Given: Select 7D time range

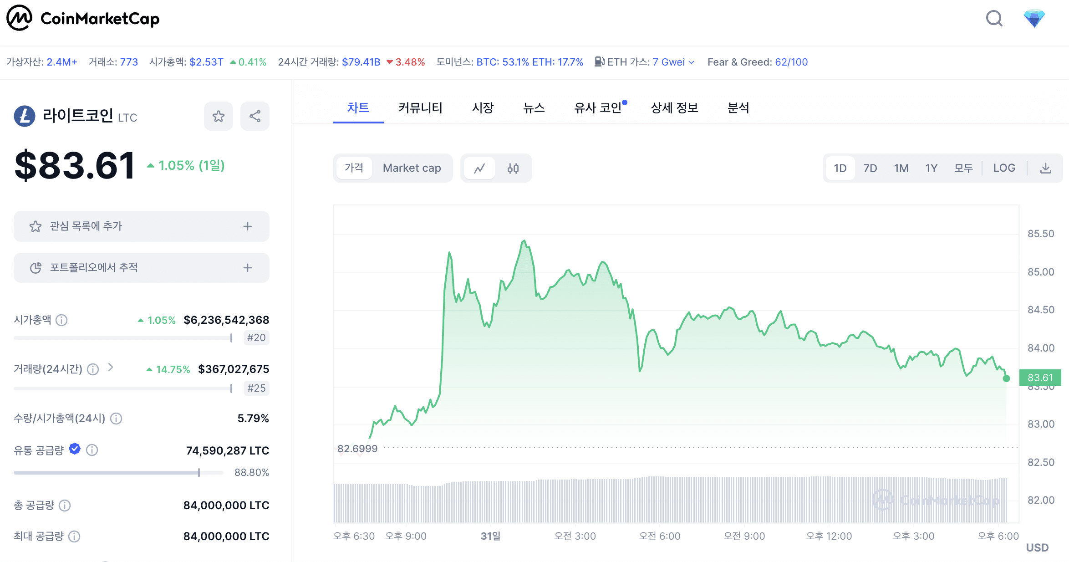Looking at the screenshot, I should tap(870, 169).
